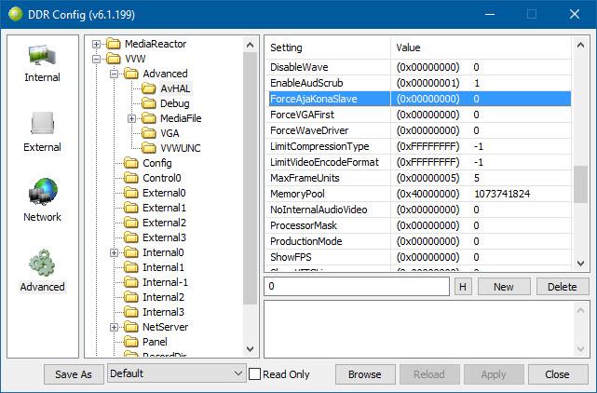Collapse the VVW tree node

point(96,59)
